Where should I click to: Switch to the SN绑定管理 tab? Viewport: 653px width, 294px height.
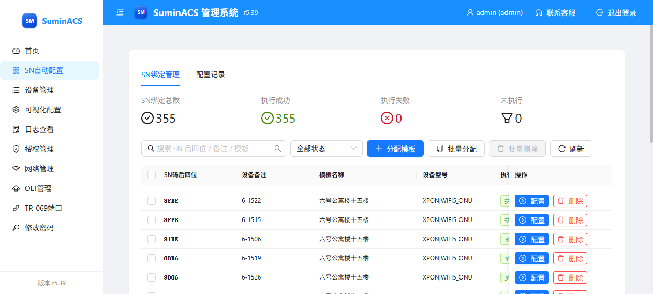coord(160,75)
